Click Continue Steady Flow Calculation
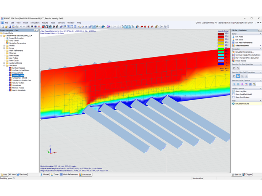The width and height of the screenshot is (262, 196). [x=248, y=55]
